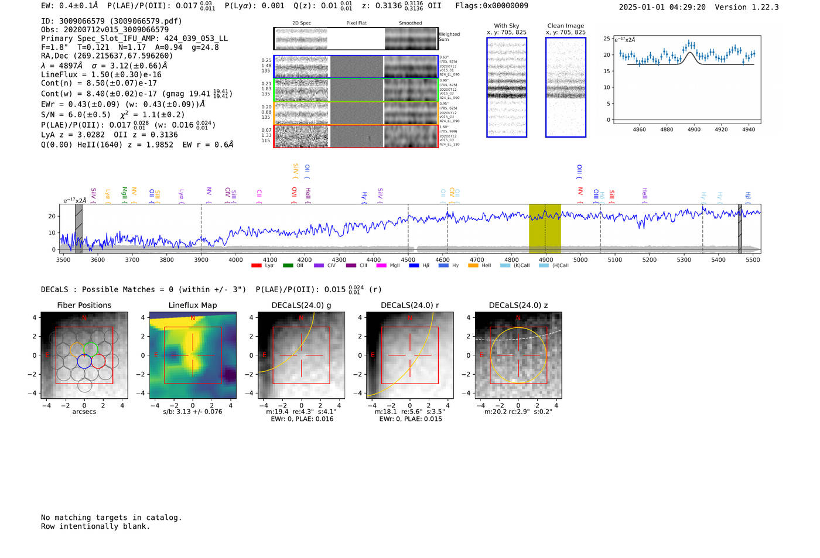The height and width of the screenshot is (558, 820).
Task: Click the timestamp 2025-01-01 04:29:20
Action: (662, 7)
